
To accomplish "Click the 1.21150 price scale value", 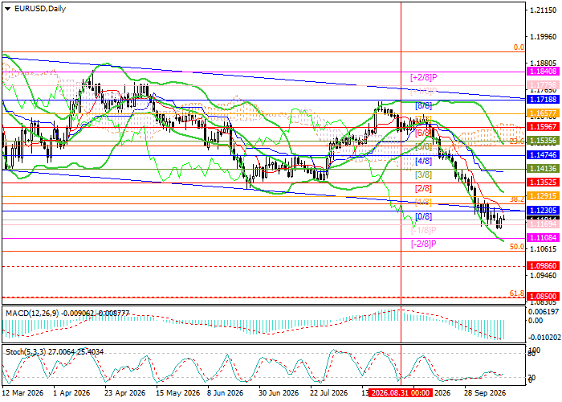I will tap(543, 10).
